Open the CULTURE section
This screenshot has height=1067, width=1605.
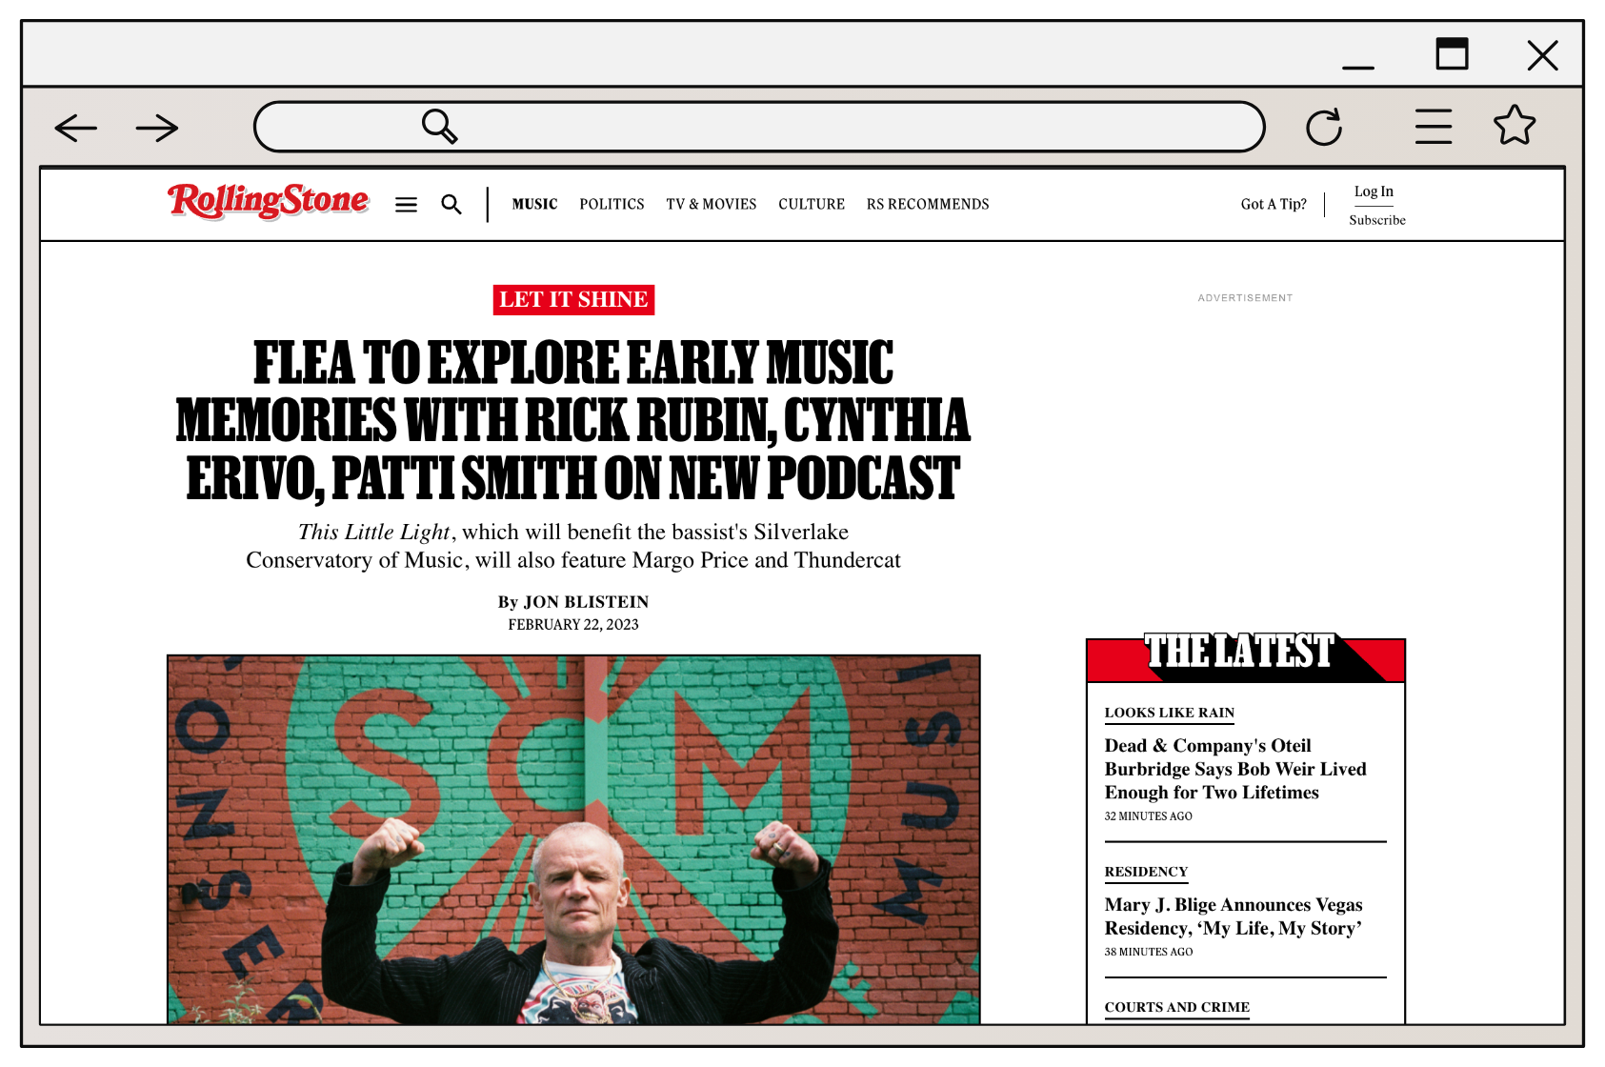tap(811, 204)
